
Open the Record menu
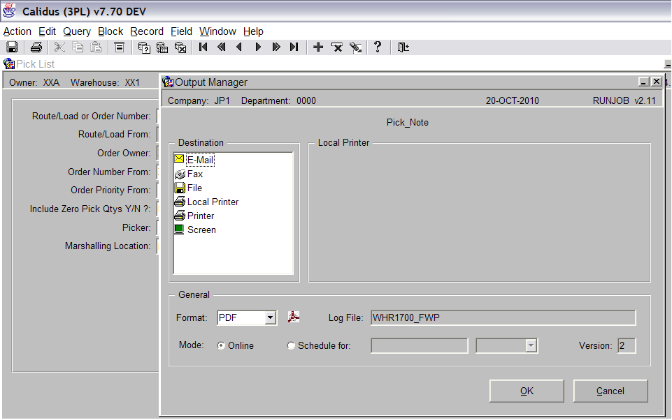(147, 31)
